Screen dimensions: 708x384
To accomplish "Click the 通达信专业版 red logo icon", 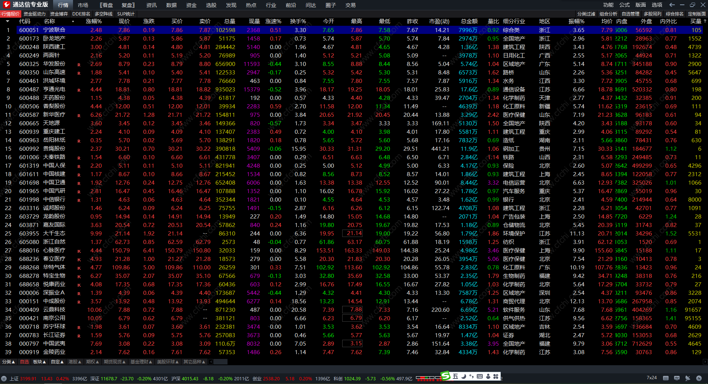I will click(x=6, y=5).
